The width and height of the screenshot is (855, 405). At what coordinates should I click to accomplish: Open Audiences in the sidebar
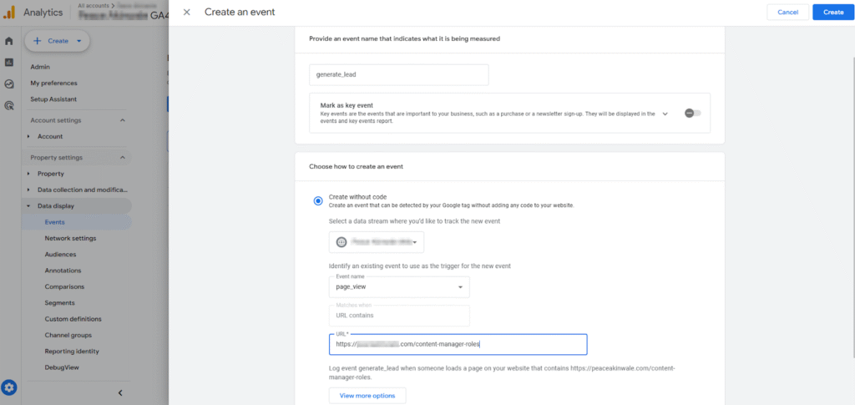coord(60,255)
